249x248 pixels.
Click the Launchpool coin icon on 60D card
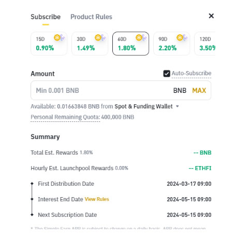[141, 37]
